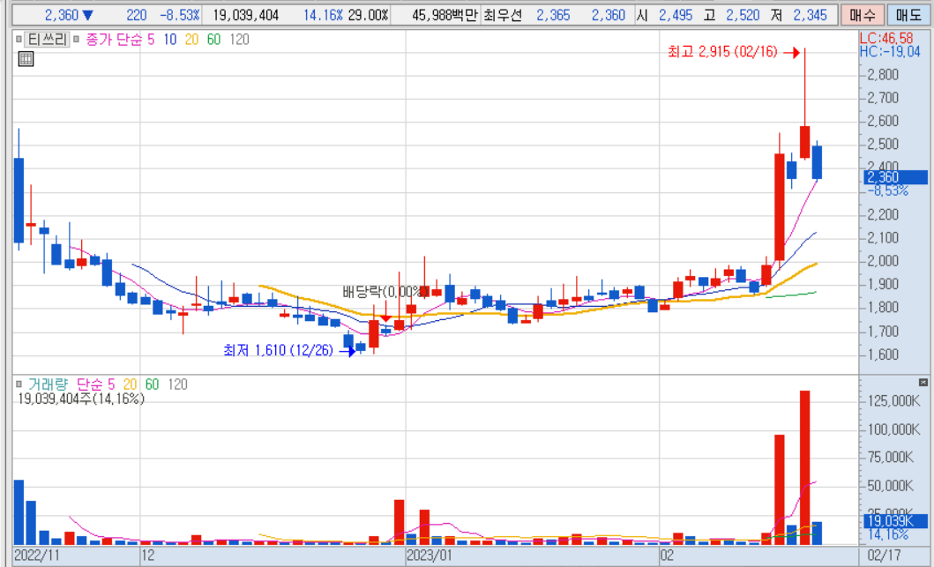Click the 19,039,404 volume value in top bar
This screenshot has width=934, height=567.
[245, 15]
